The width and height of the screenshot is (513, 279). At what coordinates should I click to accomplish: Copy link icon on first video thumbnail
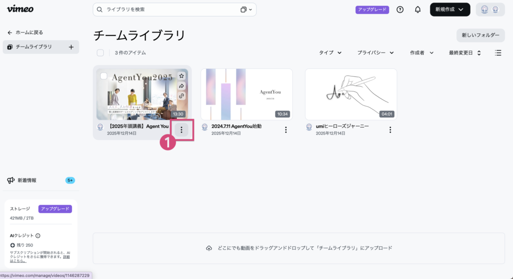coord(181,96)
